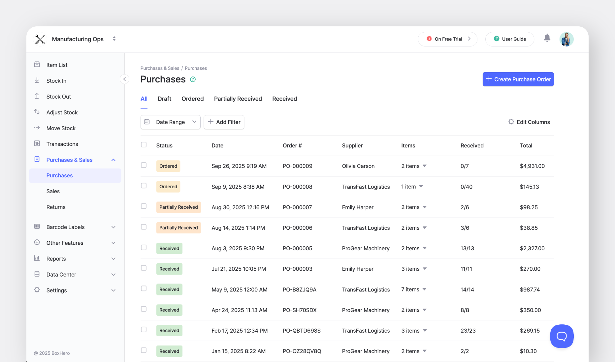Viewport: 615px width, 362px height.
Task: Show items list for PO-000008's 1 item
Action: pos(422,186)
